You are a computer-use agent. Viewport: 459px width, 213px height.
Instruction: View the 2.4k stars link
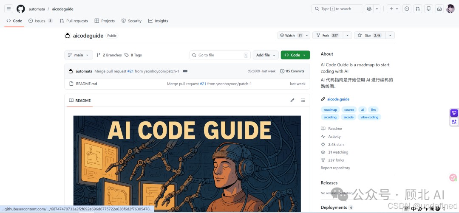[332, 144]
